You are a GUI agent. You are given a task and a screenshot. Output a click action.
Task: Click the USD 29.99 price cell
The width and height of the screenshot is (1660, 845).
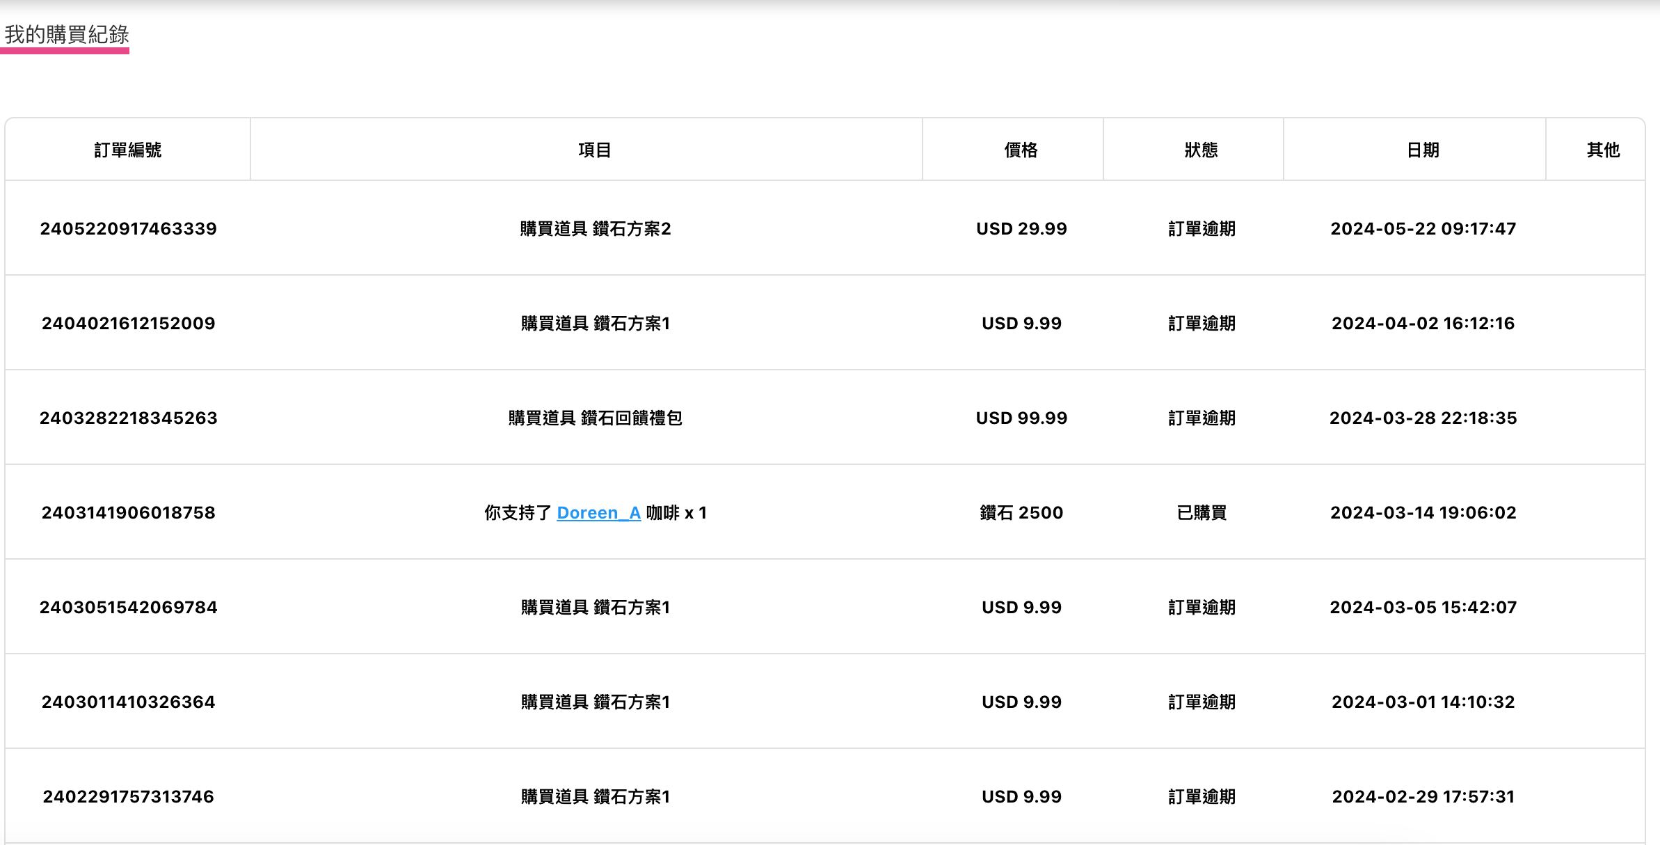pyautogui.click(x=1021, y=229)
